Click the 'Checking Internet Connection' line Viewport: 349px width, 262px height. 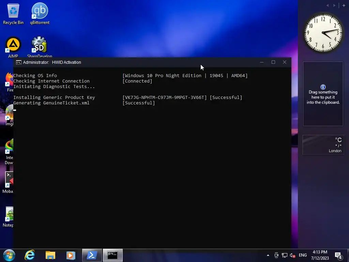point(51,81)
